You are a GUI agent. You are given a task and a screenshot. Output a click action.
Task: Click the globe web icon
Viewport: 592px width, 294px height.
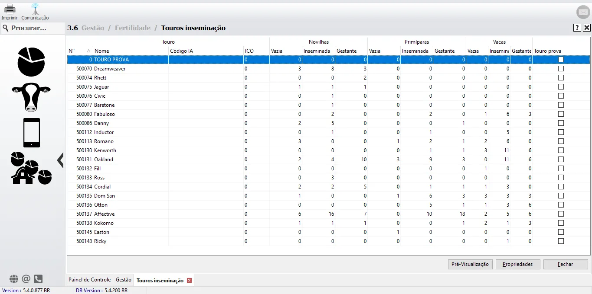point(14,279)
